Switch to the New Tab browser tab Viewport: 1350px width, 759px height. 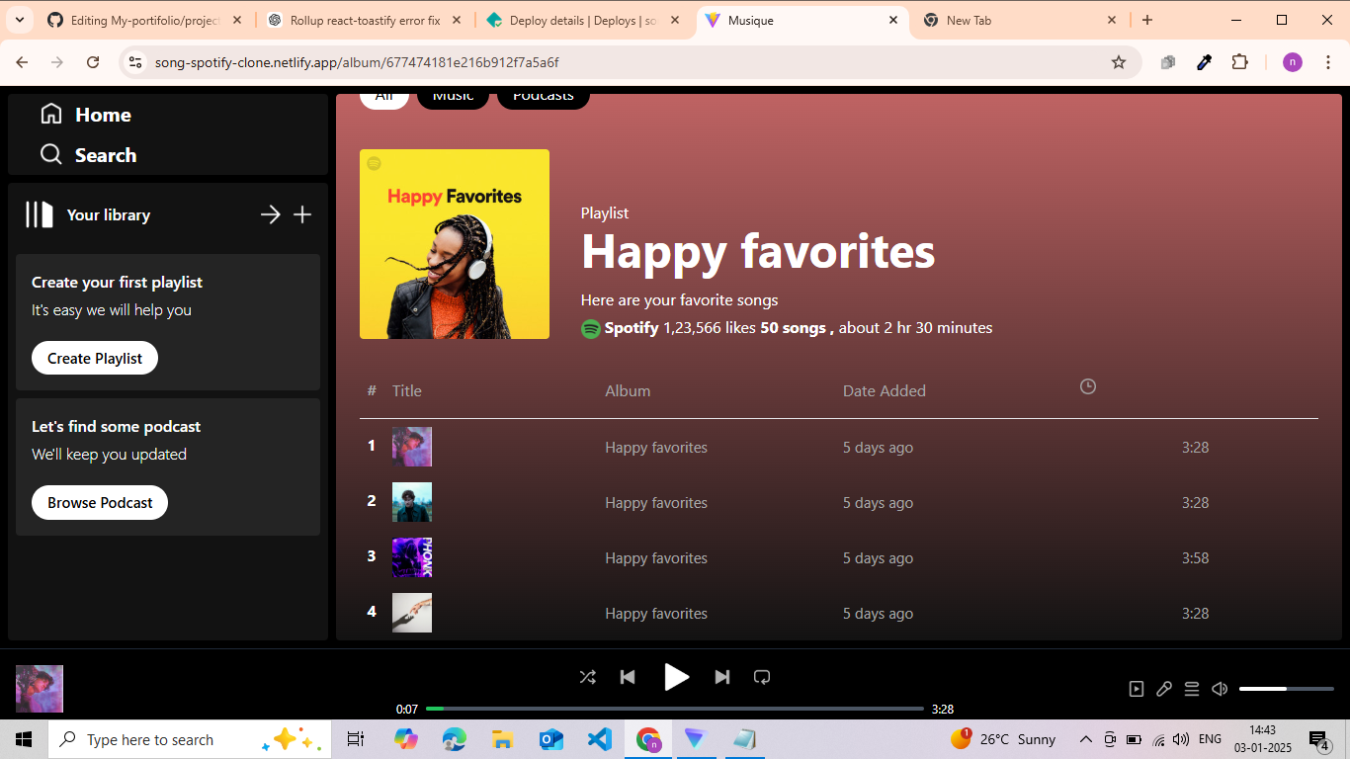click(1019, 20)
